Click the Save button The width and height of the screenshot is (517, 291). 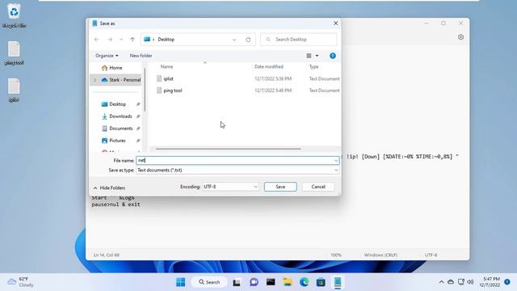tap(280, 187)
